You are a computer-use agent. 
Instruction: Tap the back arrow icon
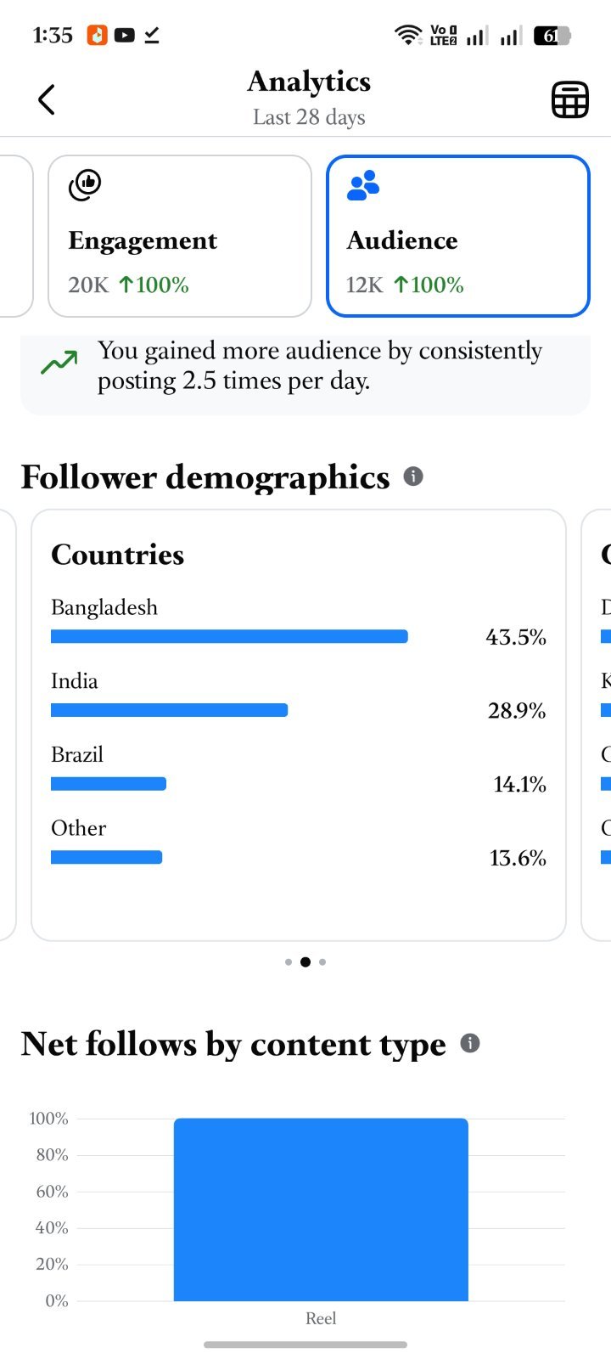47,99
